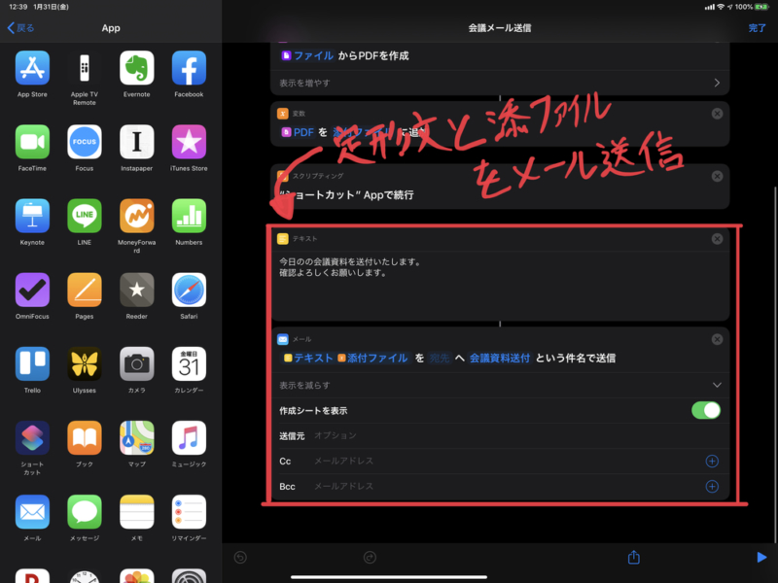Add a Cc address with plus

click(712, 461)
